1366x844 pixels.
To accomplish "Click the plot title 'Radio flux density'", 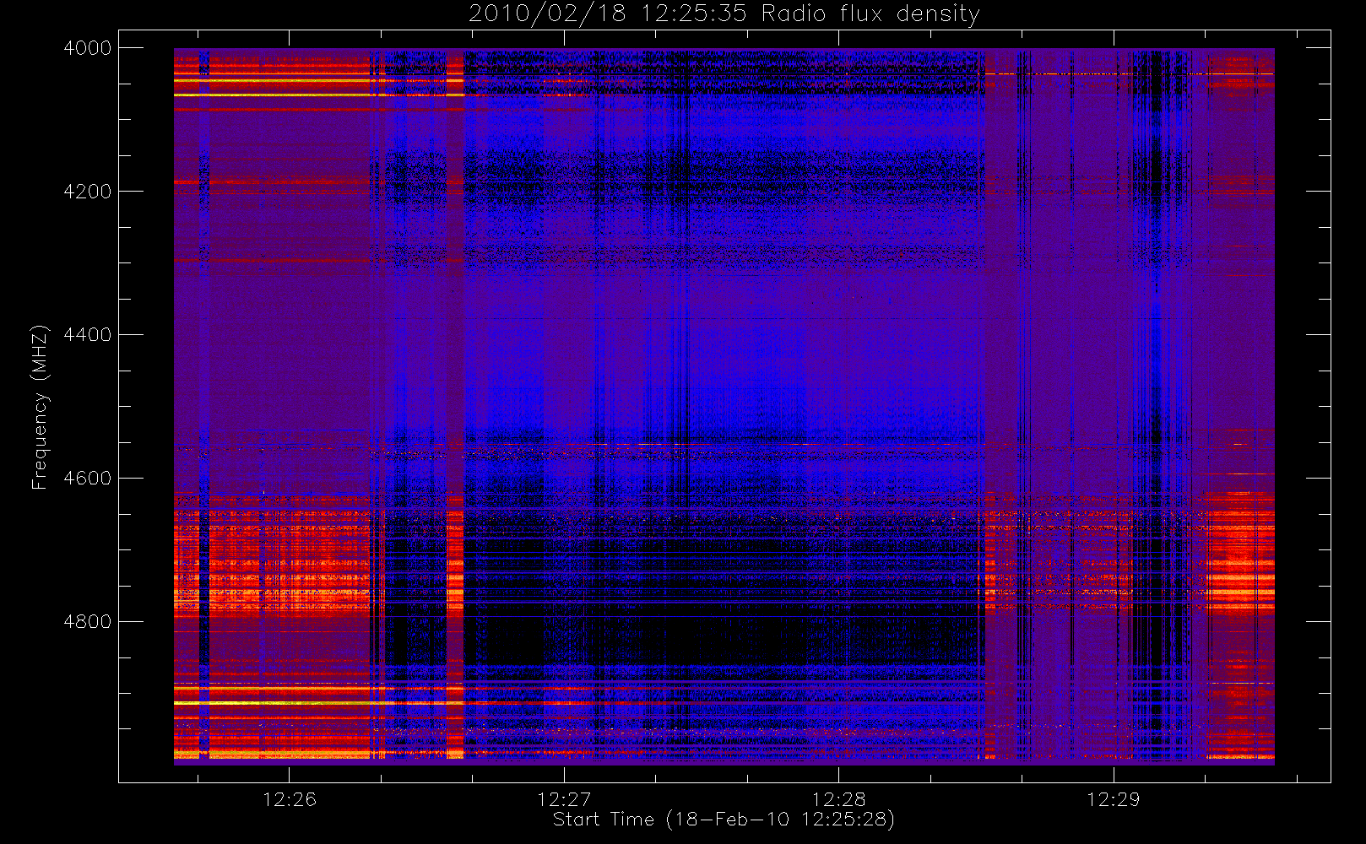I will click(x=870, y=14).
